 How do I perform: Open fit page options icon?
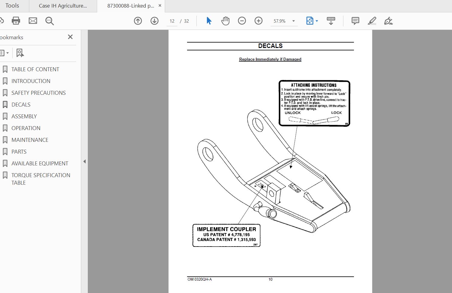click(310, 21)
